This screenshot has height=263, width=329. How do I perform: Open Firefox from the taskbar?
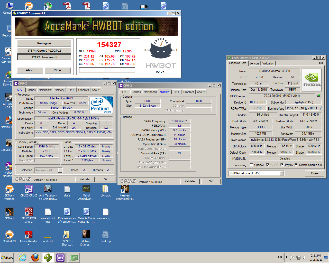[35, 257]
